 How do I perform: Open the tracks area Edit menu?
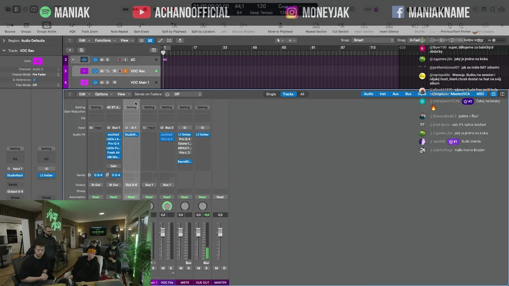[x=84, y=40]
